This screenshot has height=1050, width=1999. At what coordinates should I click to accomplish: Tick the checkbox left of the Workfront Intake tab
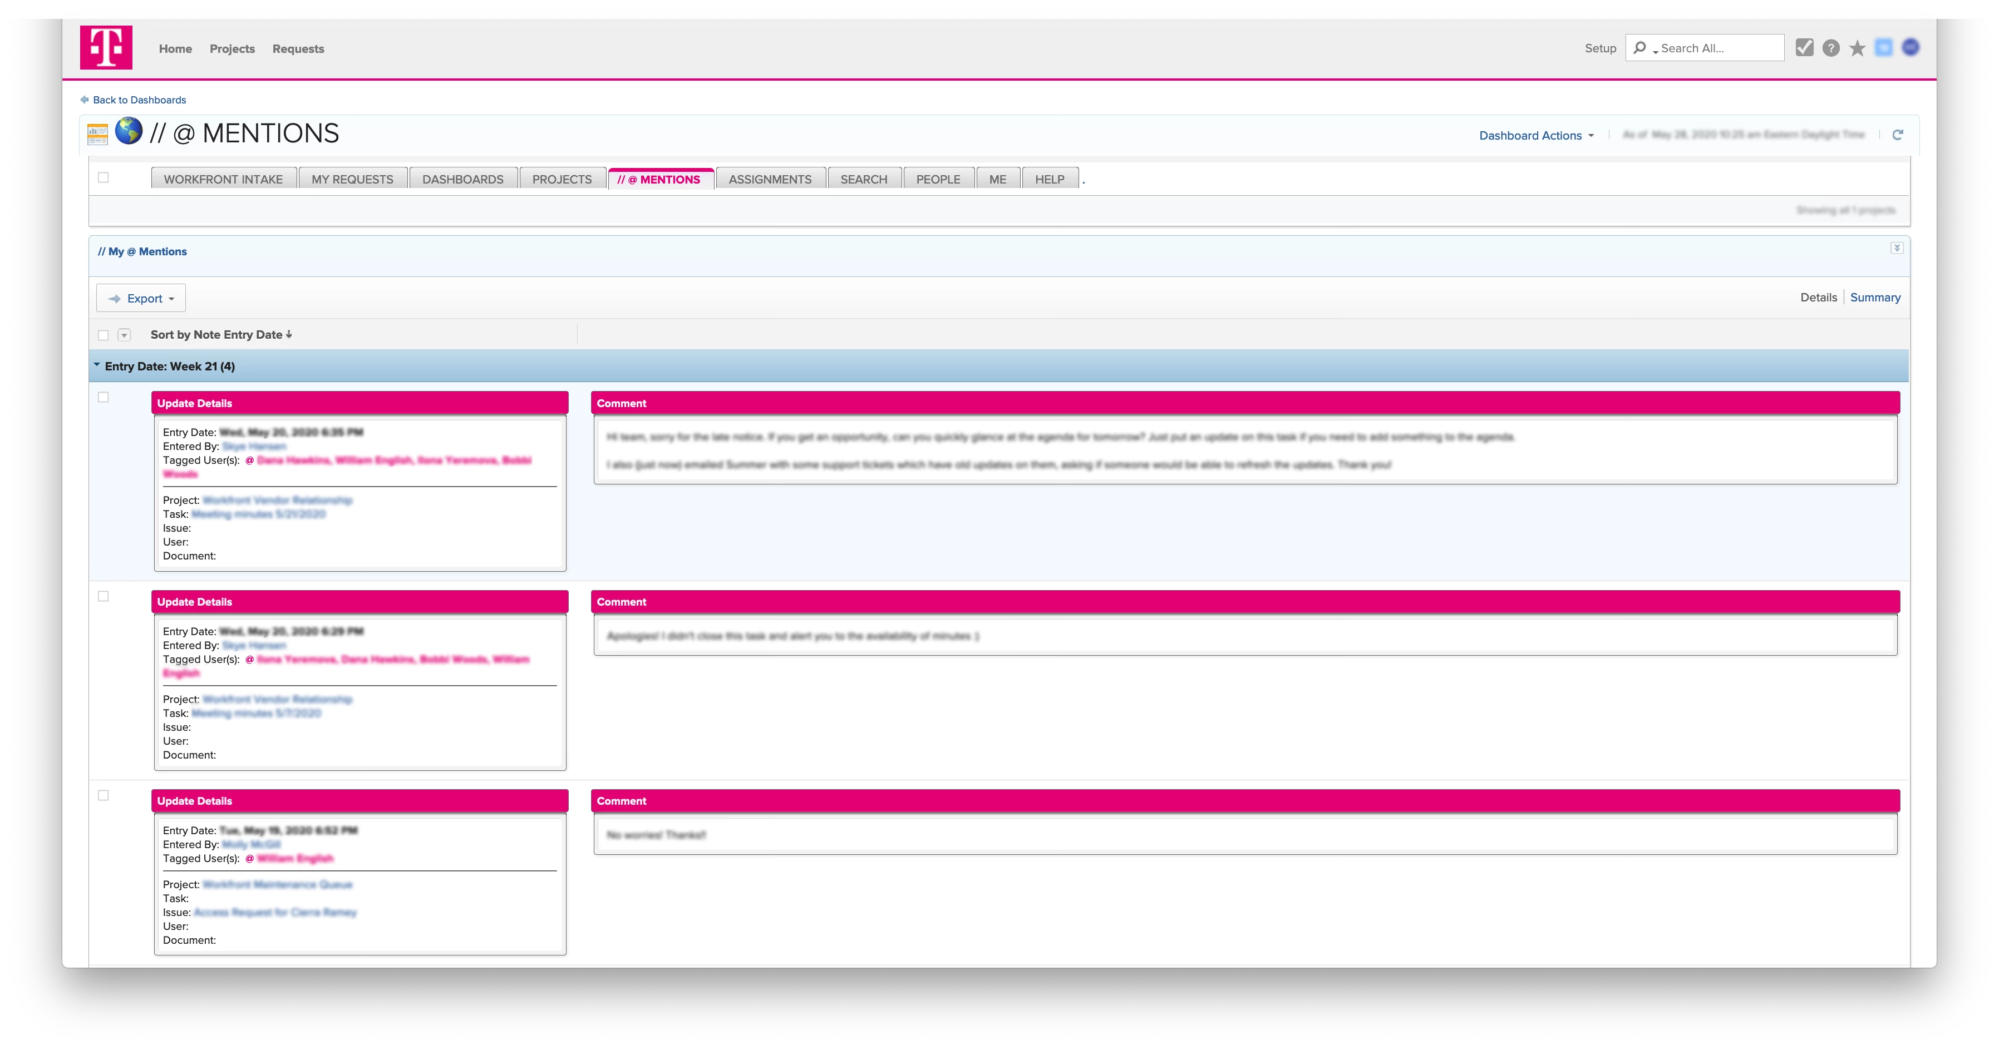click(103, 177)
